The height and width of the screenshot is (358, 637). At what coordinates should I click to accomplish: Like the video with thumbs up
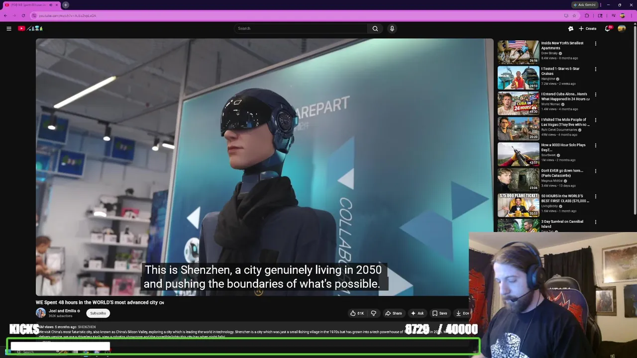(357, 313)
